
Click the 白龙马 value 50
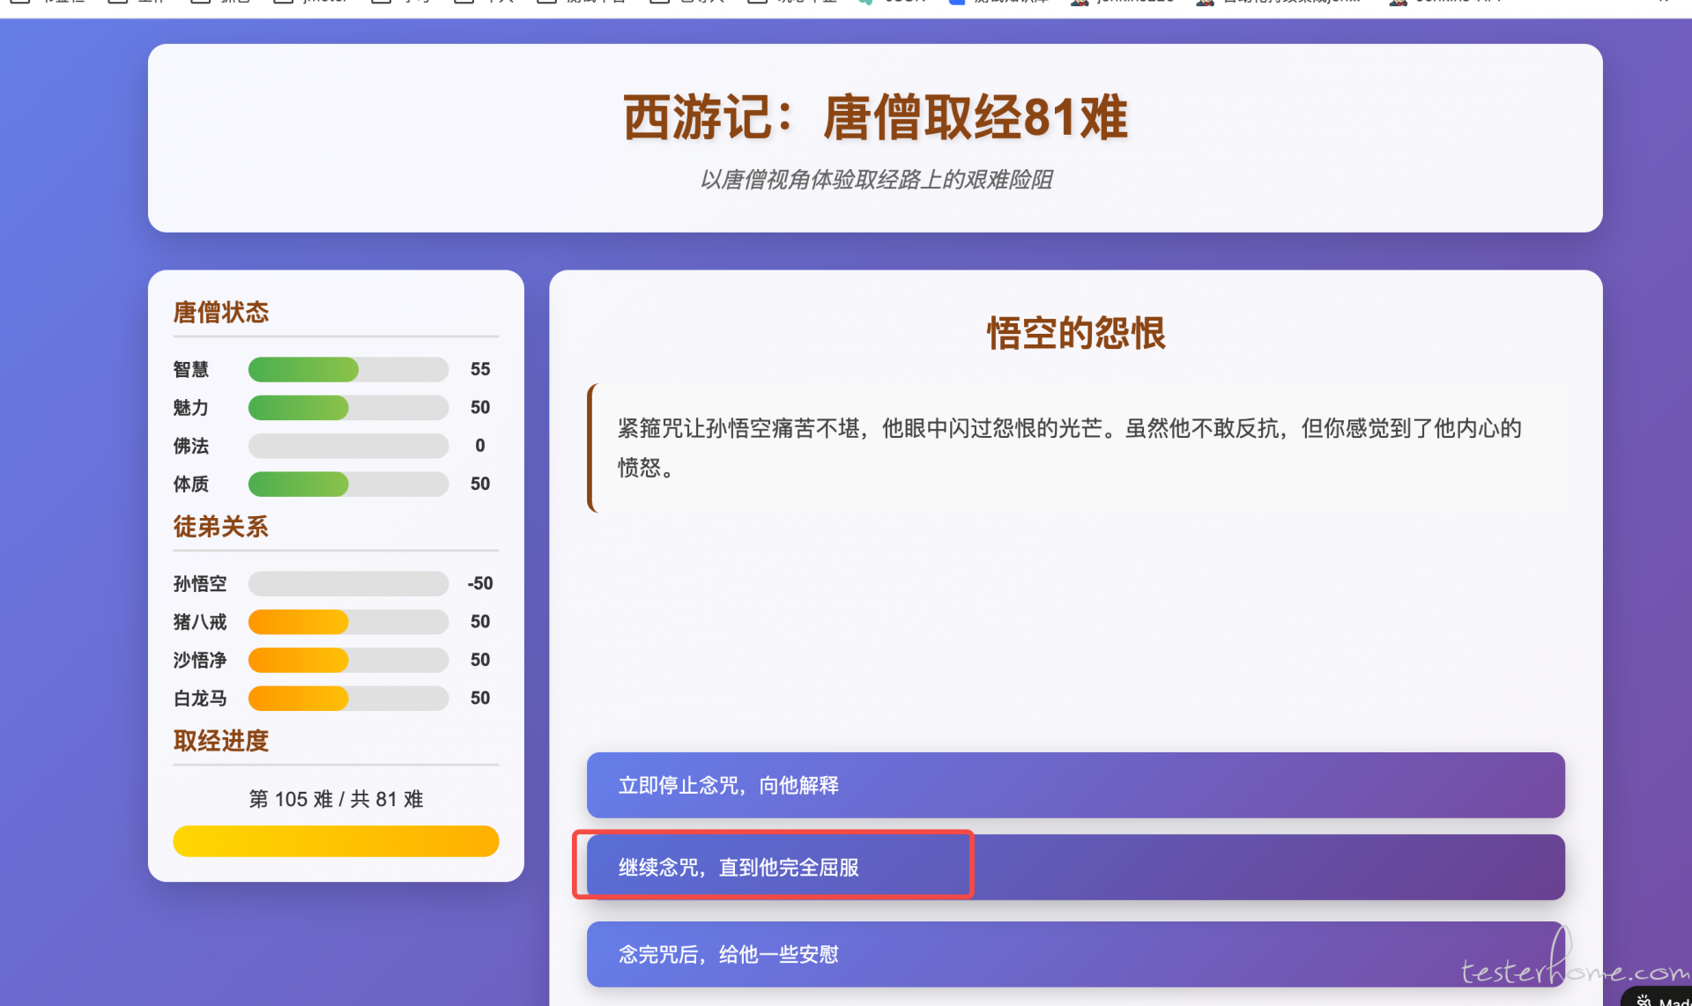(480, 699)
